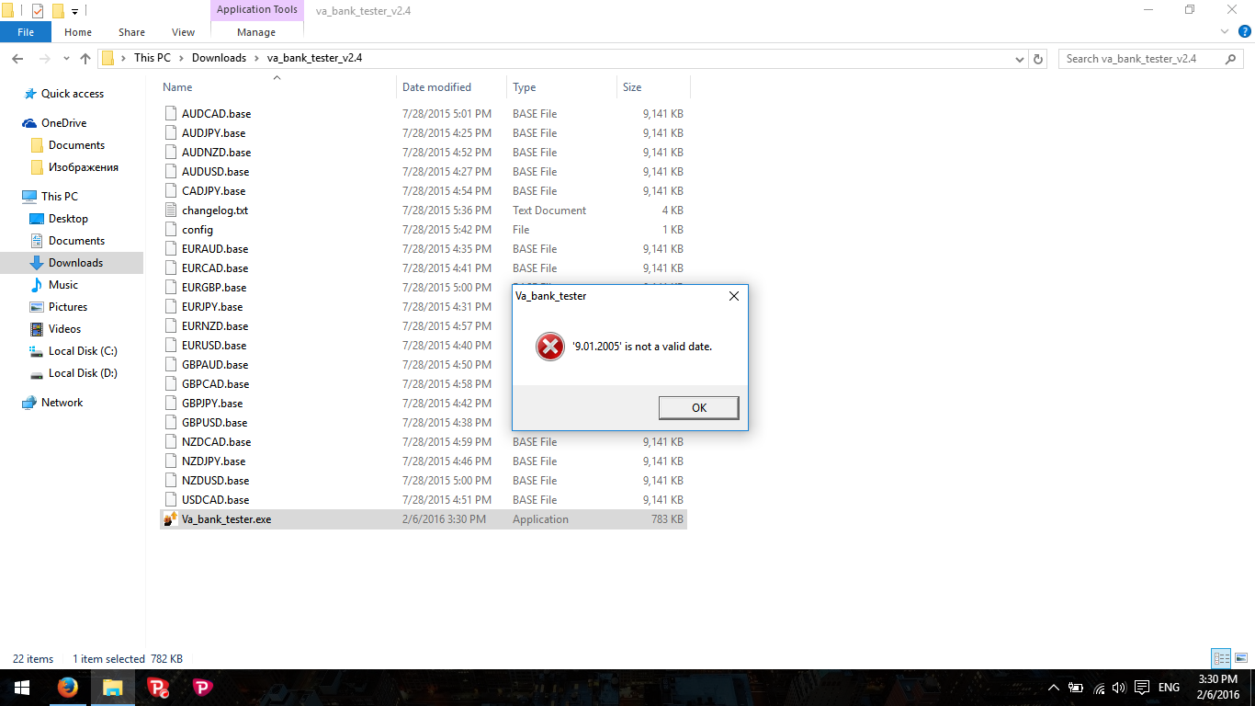Screen dimensions: 1255x706
Task: Open the File ribbon tab
Action: (x=26, y=32)
